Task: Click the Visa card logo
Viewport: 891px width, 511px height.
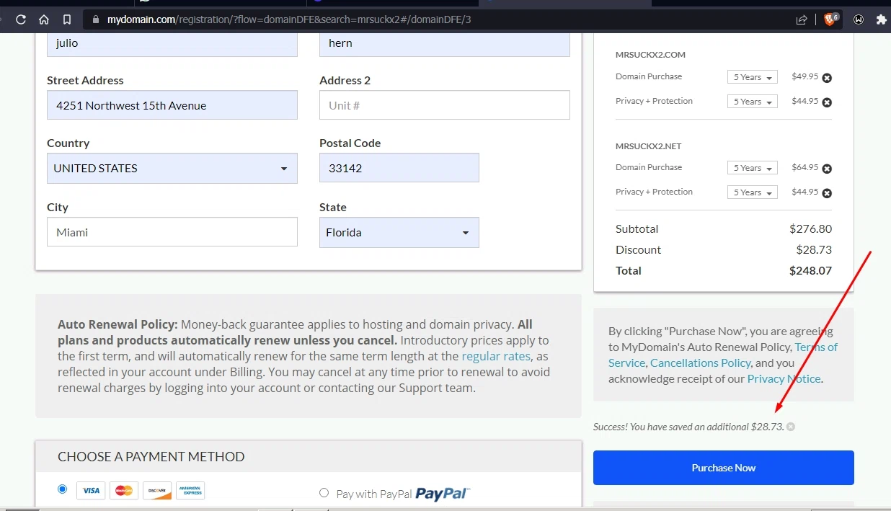Action: 91,491
